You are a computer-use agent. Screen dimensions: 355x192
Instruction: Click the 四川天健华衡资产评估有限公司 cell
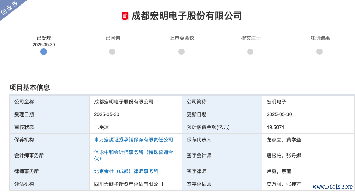click(x=128, y=184)
